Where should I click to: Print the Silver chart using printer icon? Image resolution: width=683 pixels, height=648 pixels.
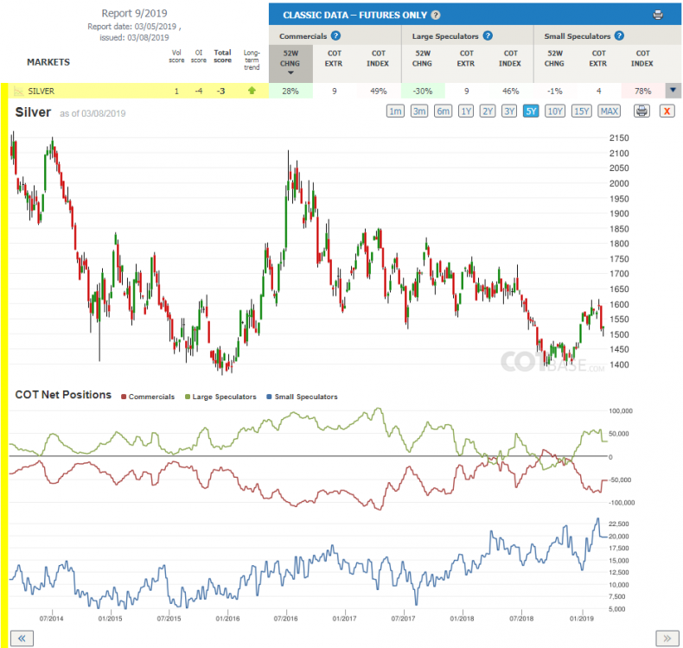642,111
